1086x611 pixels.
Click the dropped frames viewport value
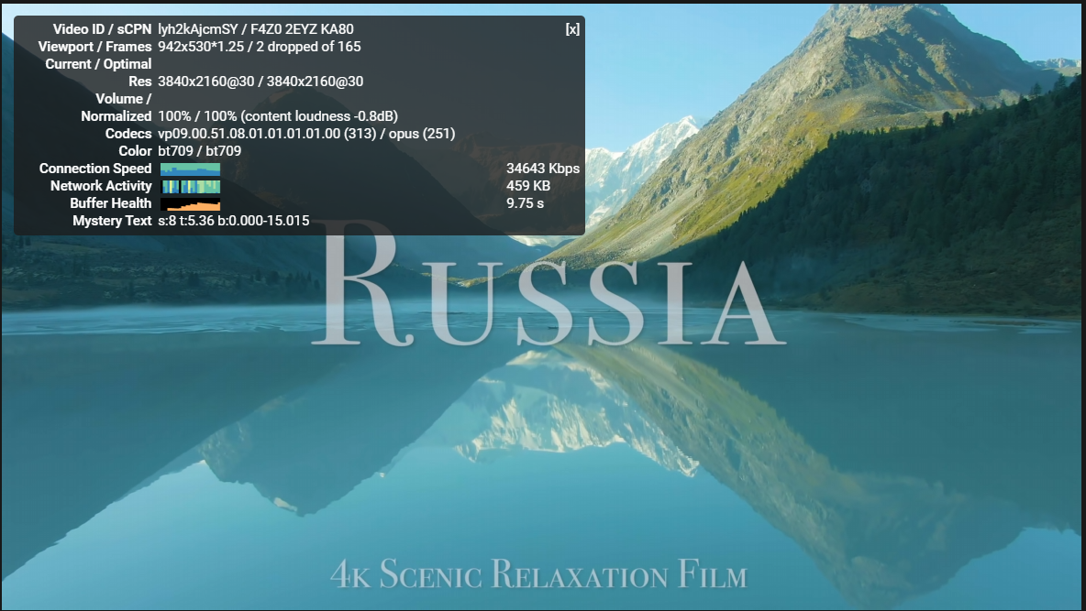[x=259, y=47]
